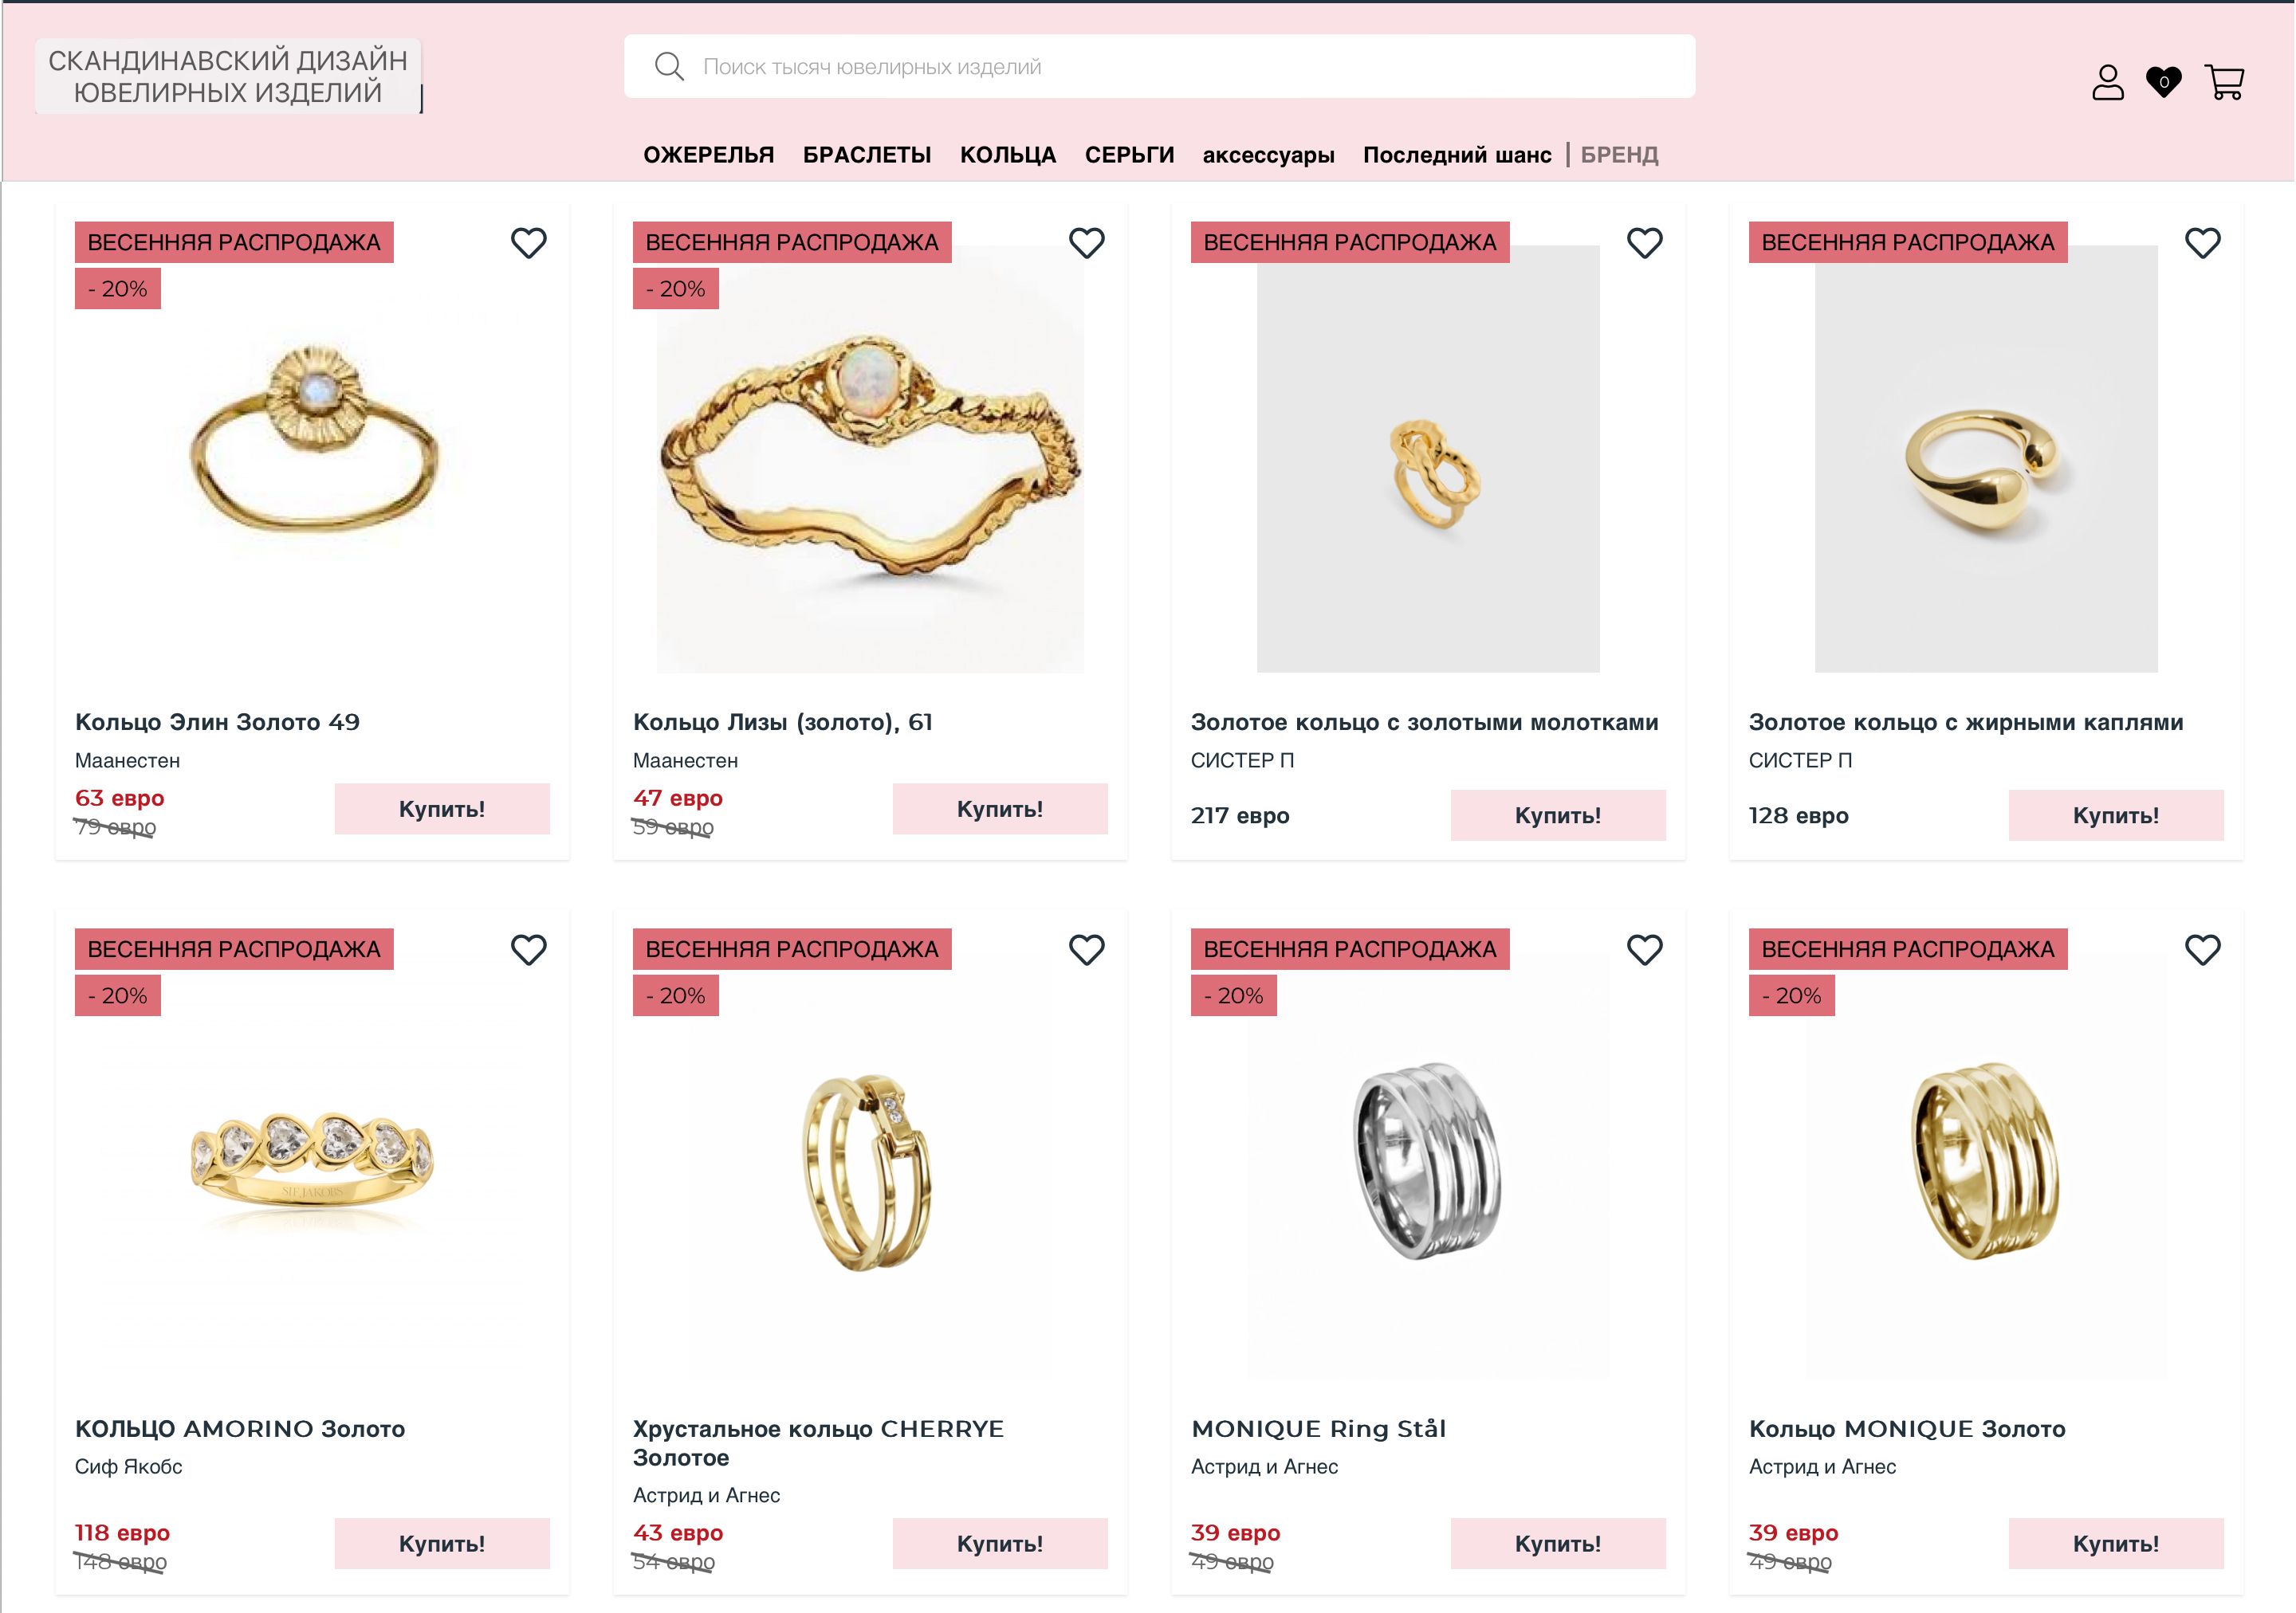
Task: Toggle heart on жирными каплями ring
Action: (x=2203, y=243)
